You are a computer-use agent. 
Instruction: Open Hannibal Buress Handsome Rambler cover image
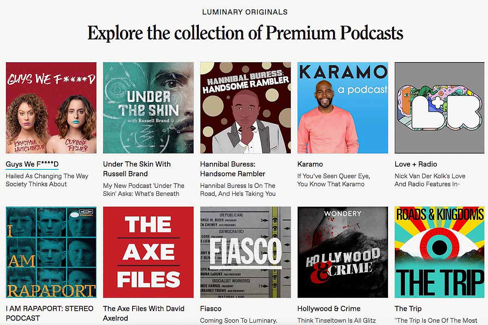[x=246, y=108]
